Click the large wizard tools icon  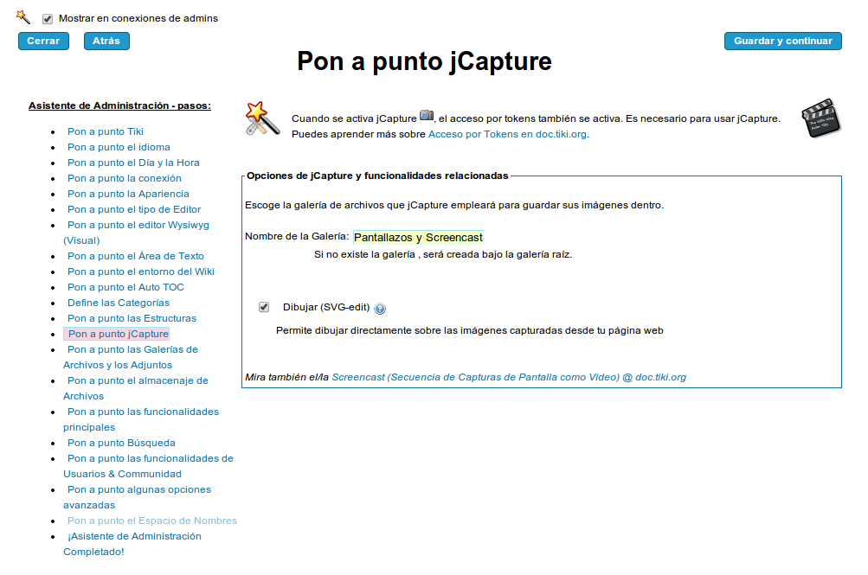click(x=262, y=118)
